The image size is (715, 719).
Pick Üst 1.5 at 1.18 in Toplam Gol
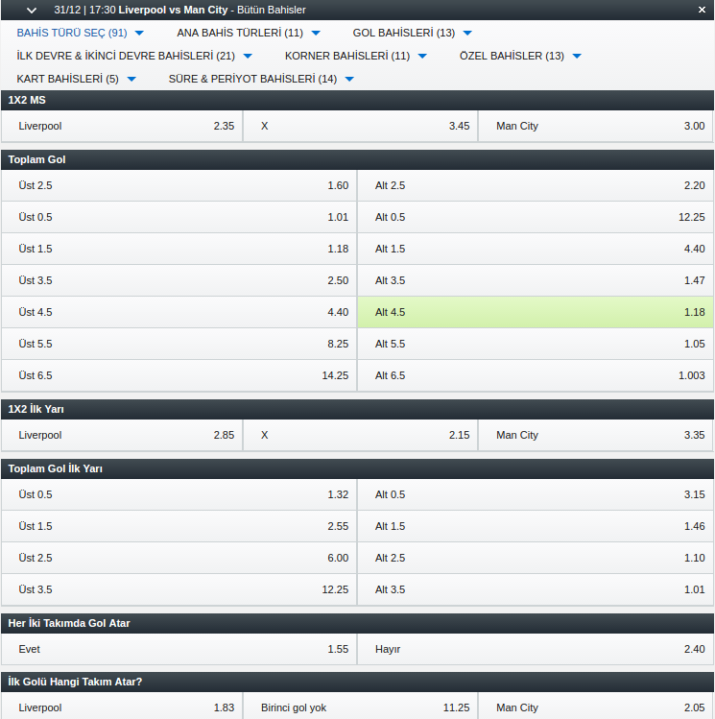click(x=179, y=249)
